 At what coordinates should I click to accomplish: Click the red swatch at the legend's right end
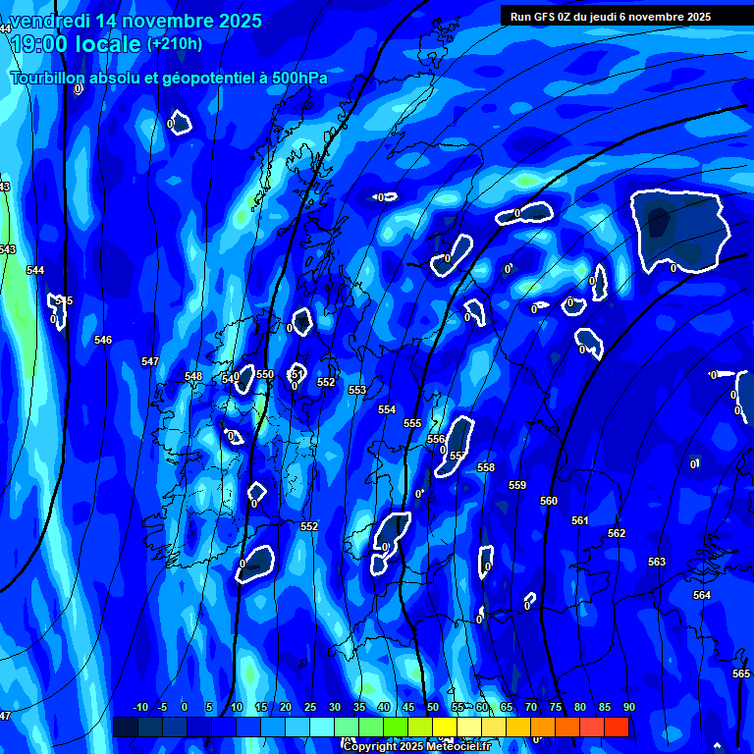616,727
